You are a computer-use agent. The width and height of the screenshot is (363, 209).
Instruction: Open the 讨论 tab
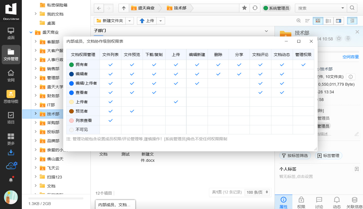(319, 202)
